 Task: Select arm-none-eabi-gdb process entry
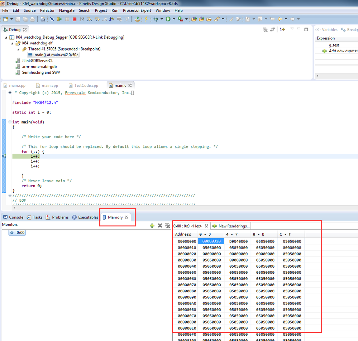pos(37,67)
